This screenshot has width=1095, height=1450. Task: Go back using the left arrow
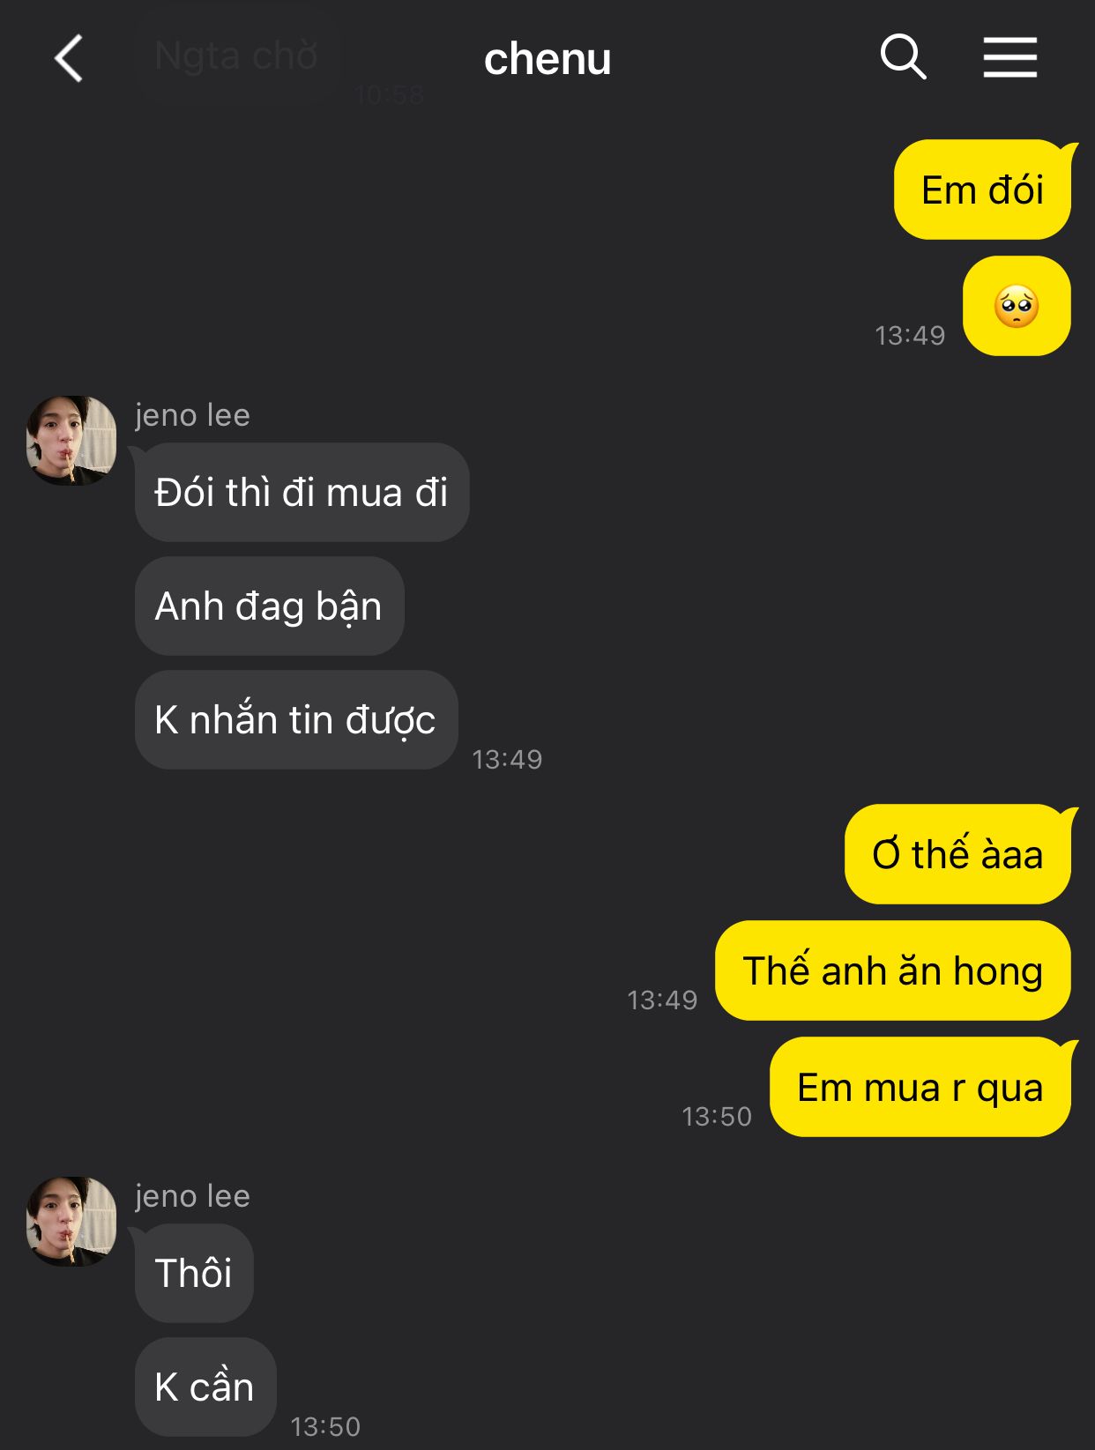(69, 58)
